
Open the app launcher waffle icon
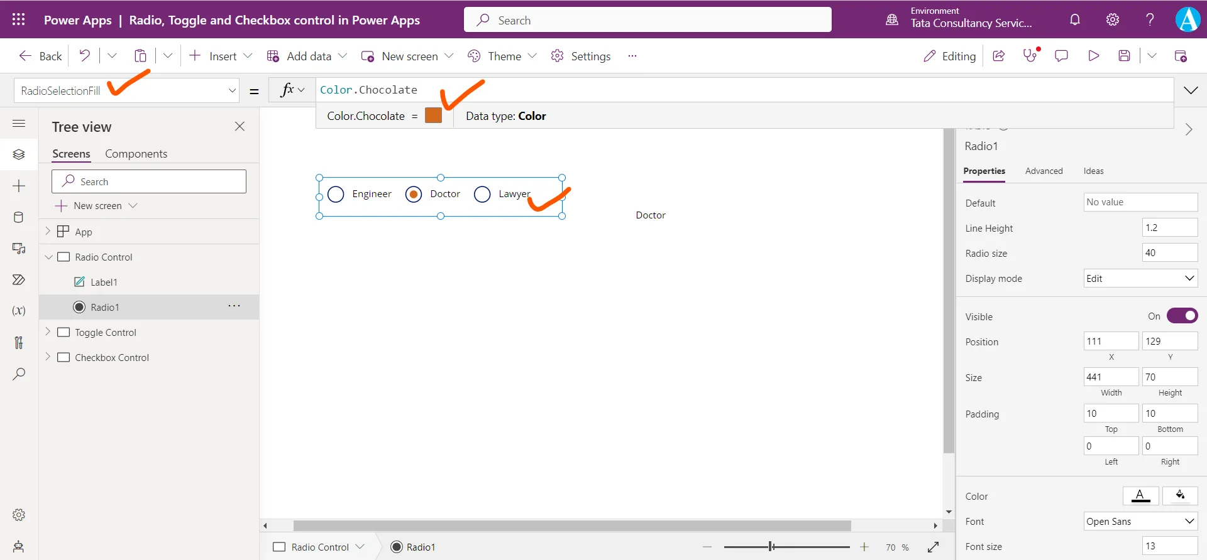pos(18,19)
